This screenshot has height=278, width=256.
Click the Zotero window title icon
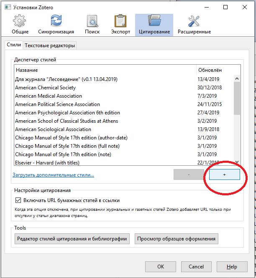(8, 7)
